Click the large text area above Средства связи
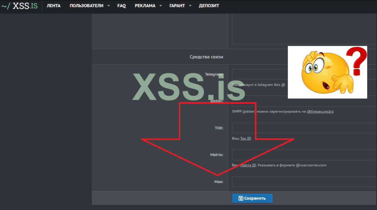This screenshot has height=210, width=377. (305, 29)
